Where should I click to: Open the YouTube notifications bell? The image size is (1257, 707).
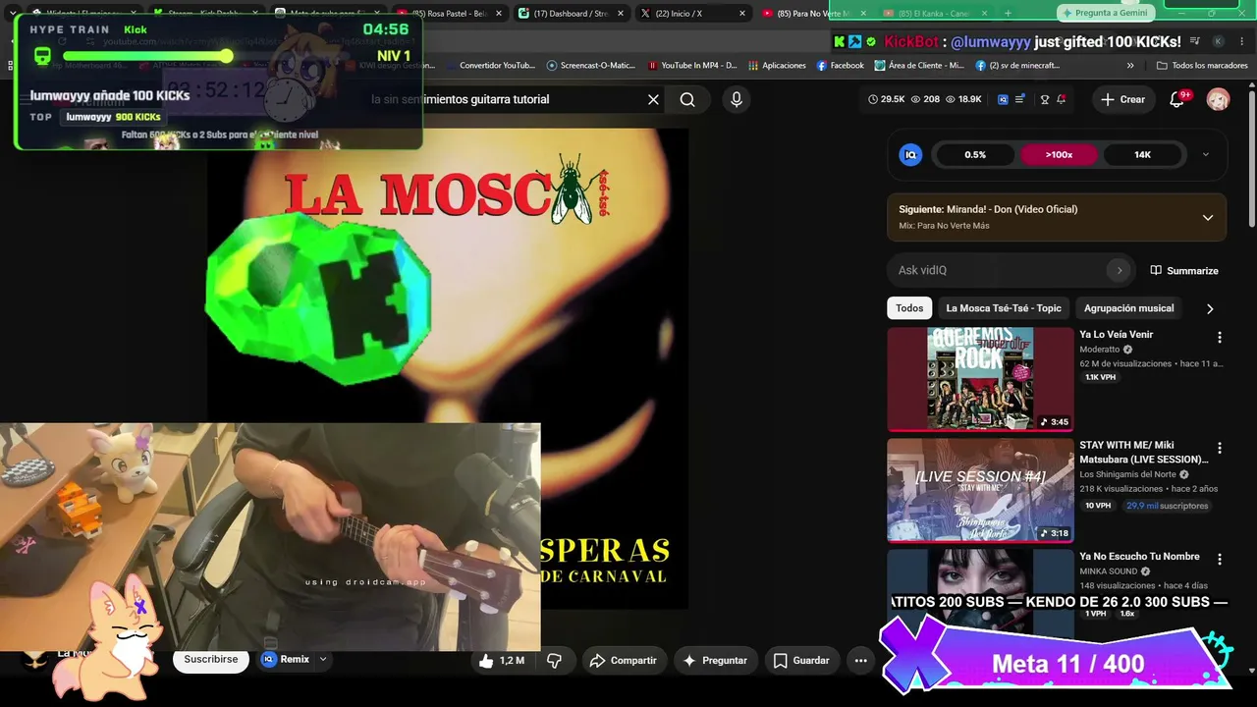click(1177, 99)
